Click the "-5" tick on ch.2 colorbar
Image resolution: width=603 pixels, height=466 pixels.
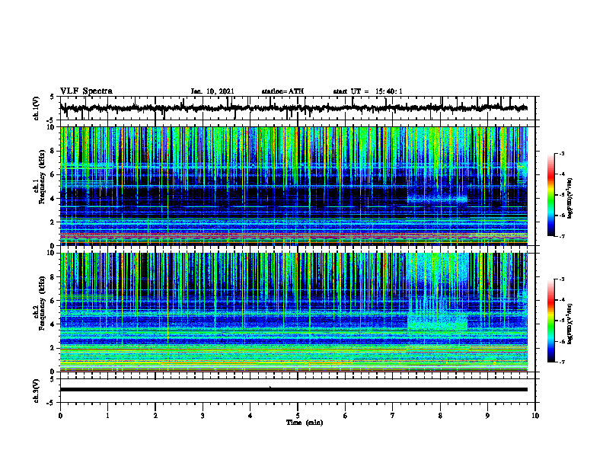[562, 321]
